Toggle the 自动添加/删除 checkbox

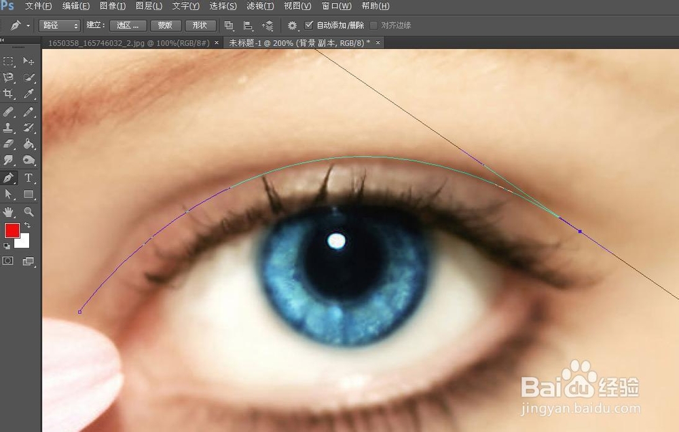pos(309,25)
